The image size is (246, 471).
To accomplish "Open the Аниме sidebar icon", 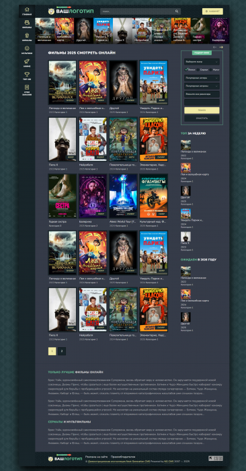I will pyautogui.click(x=27, y=61).
